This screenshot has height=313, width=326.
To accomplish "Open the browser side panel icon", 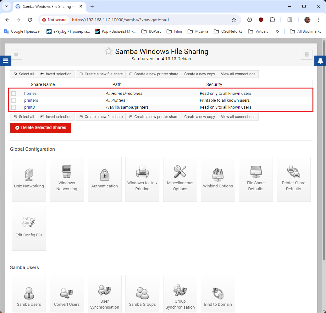I will [x=290, y=20].
